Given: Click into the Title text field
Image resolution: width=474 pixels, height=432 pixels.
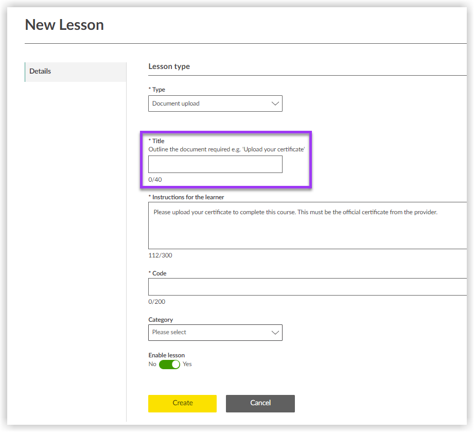Looking at the screenshot, I should (215, 164).
